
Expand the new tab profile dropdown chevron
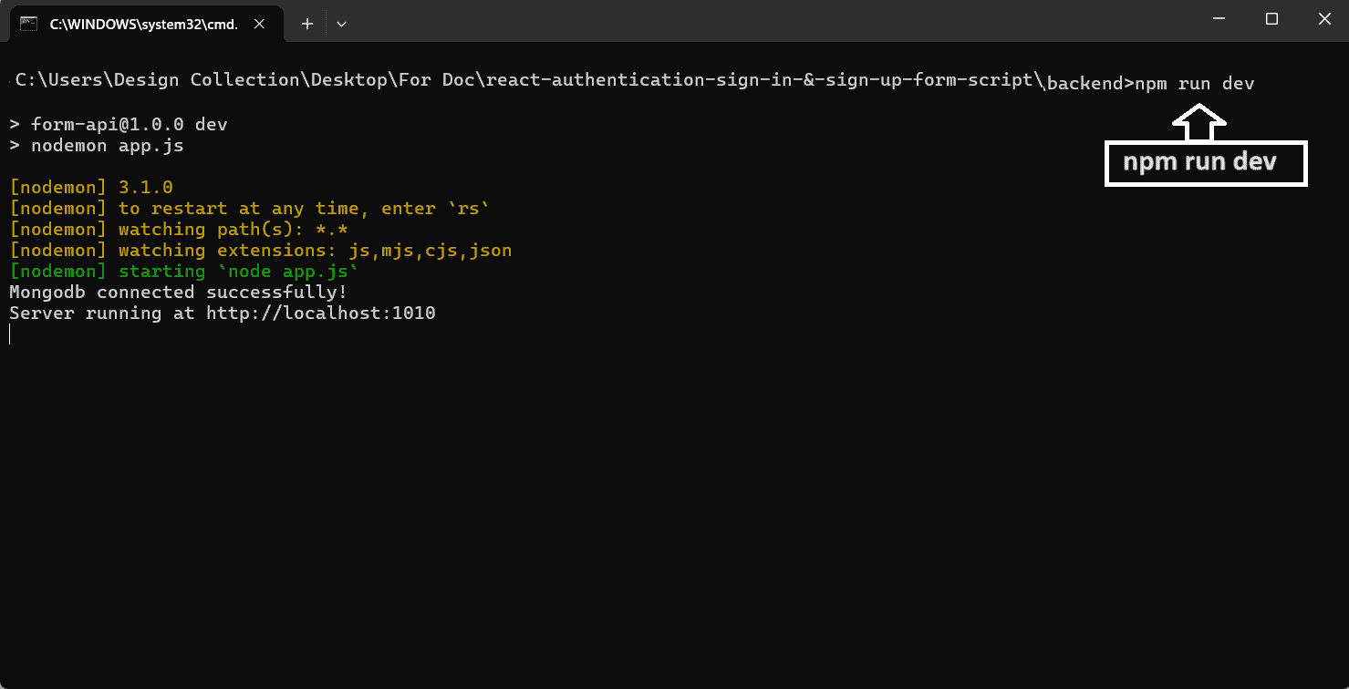click(x=341, y=24)
